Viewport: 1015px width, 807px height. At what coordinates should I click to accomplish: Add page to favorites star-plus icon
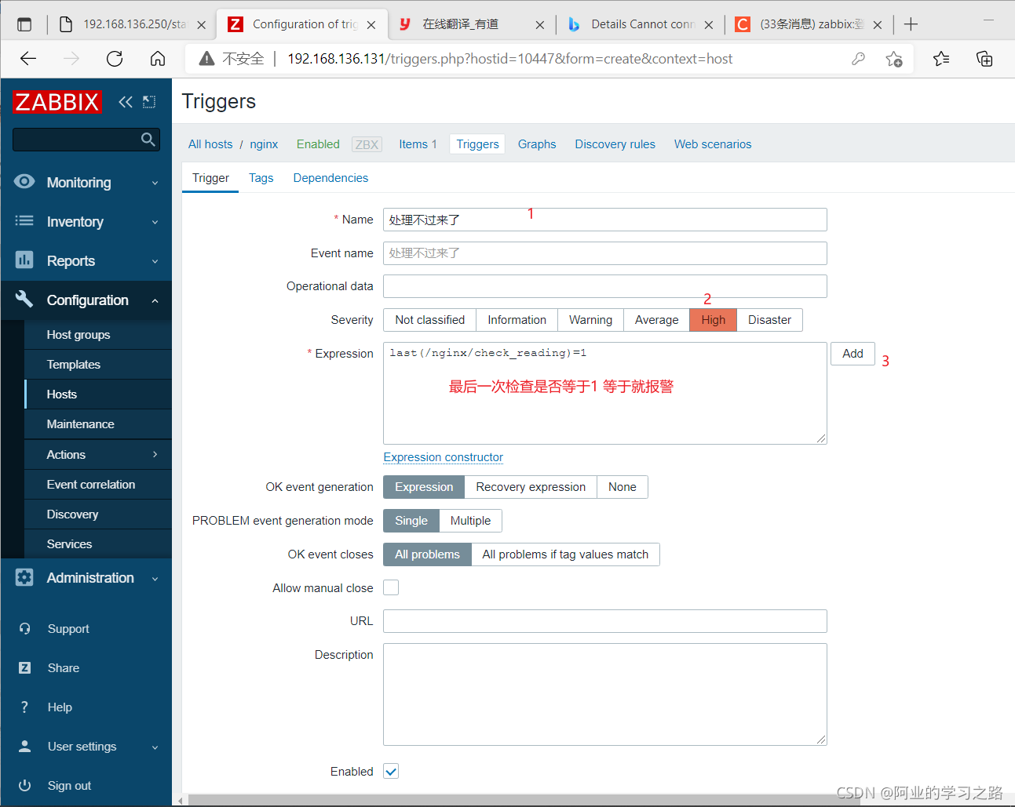tap(894, 59)
